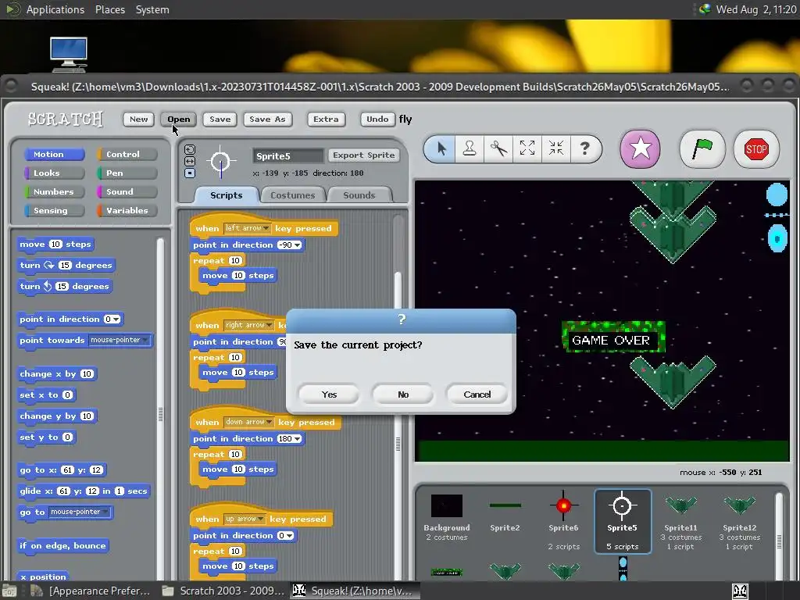The width and height of the screenshot is (800, 600).
Task: Select Sprite2 in the sprite list
Action: click(505, 512)
